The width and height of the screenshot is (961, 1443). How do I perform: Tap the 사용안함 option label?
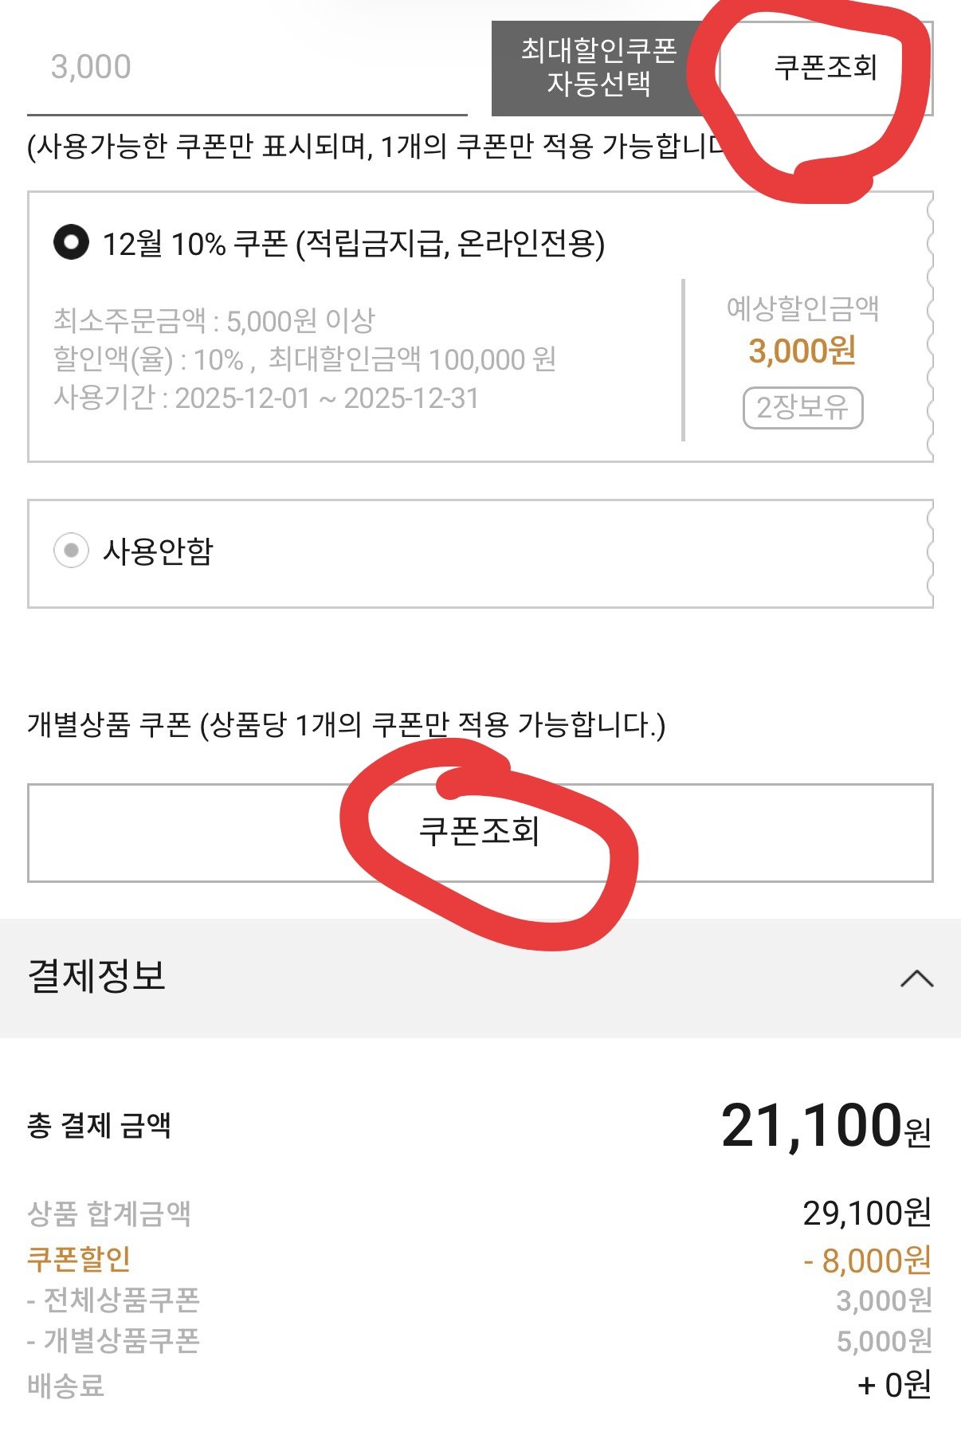coord(159,551)
